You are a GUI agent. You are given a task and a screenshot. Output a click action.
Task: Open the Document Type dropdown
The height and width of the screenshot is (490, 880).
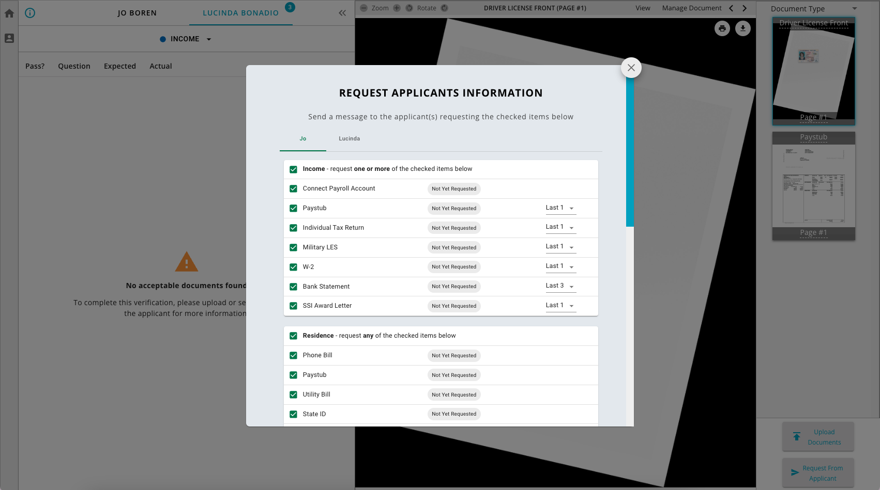[x=855, y=8]
